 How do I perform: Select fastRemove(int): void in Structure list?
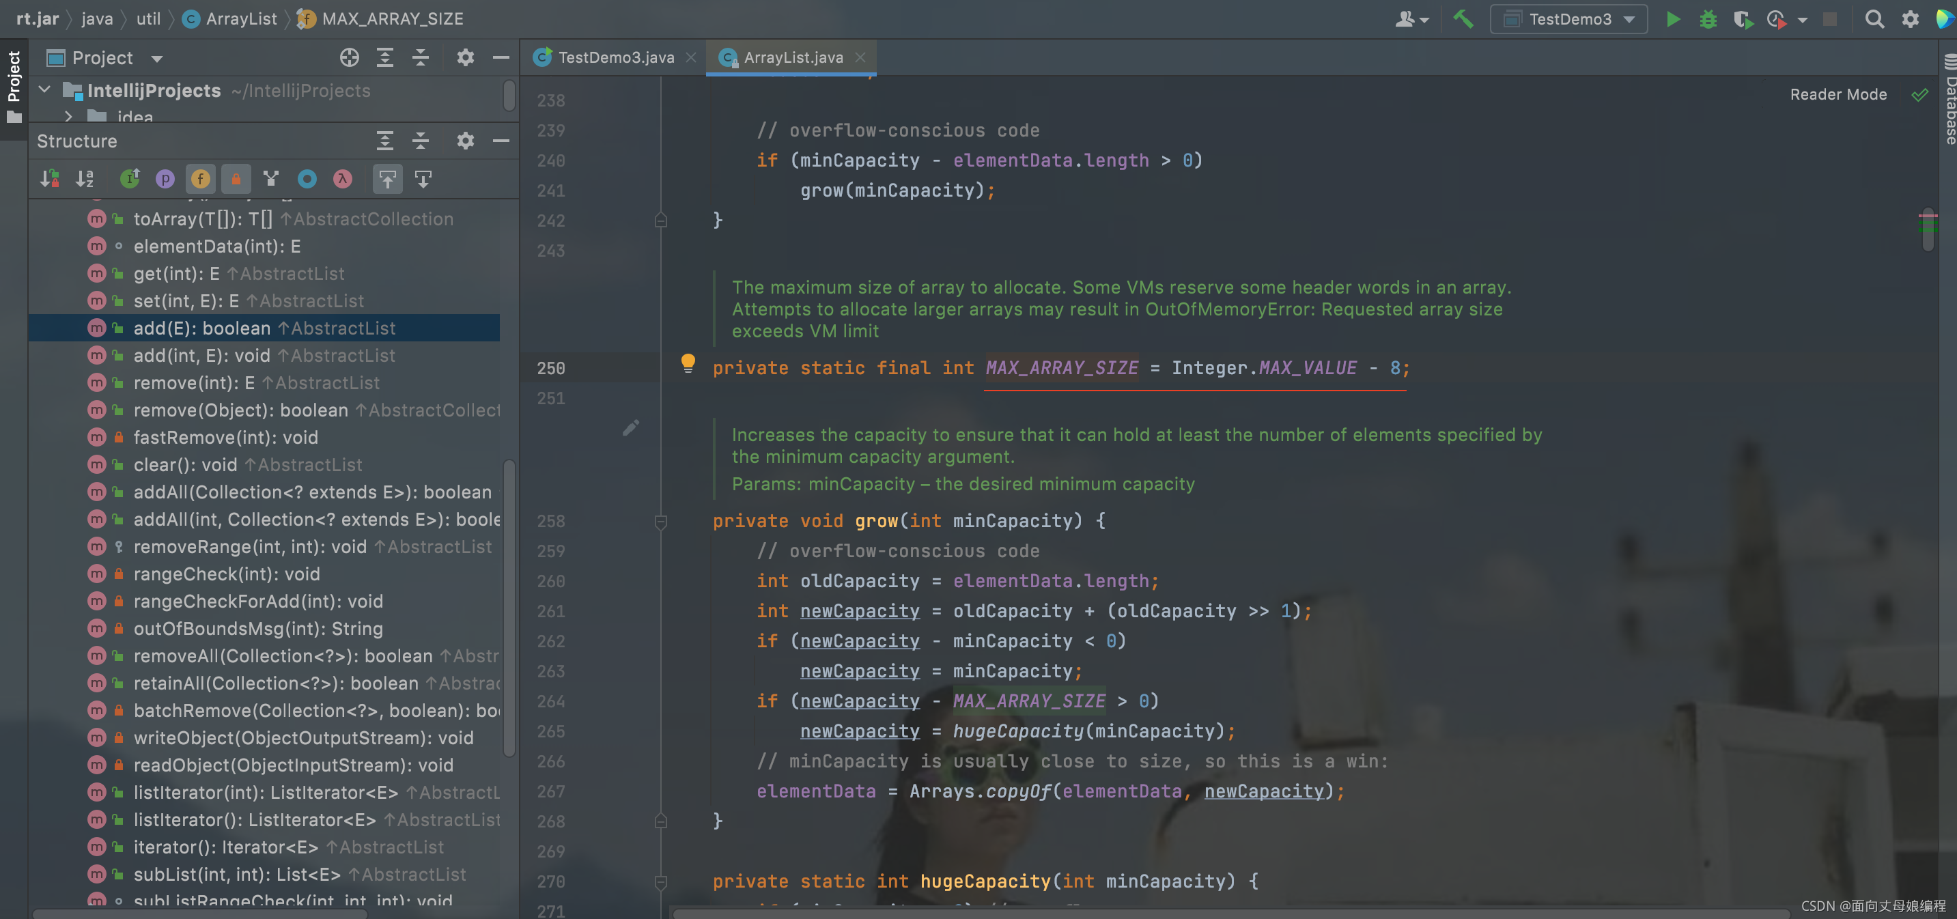[225, 438]
